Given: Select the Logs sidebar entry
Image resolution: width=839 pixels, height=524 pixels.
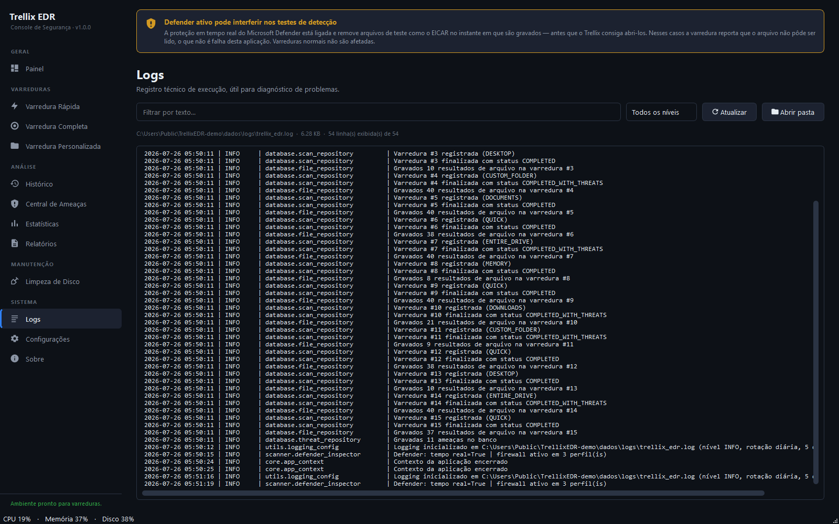Looking at the screenshot, I should [x=61, y=319].
